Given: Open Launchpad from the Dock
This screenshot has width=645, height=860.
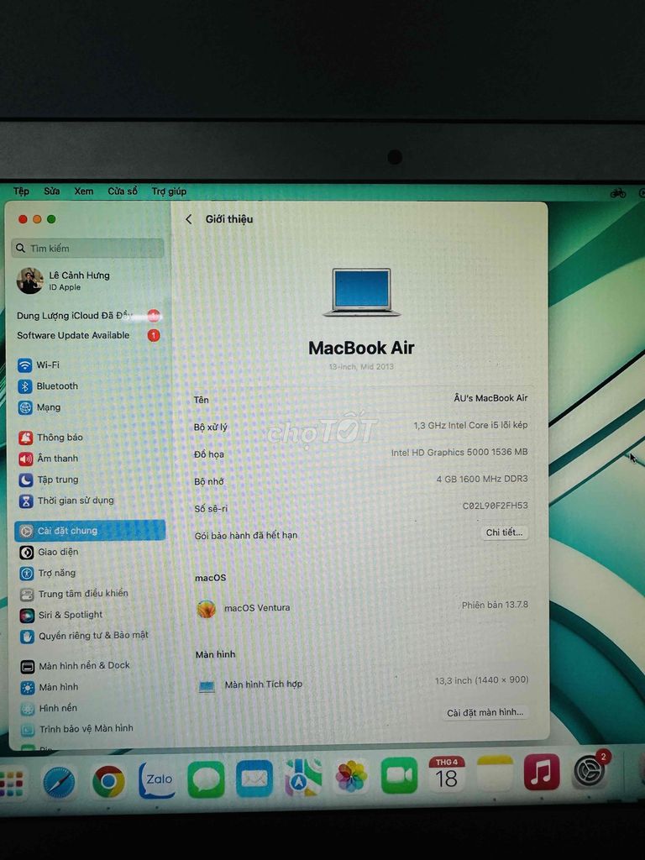Looking at the screenshot, I should [x=12, y=784].
